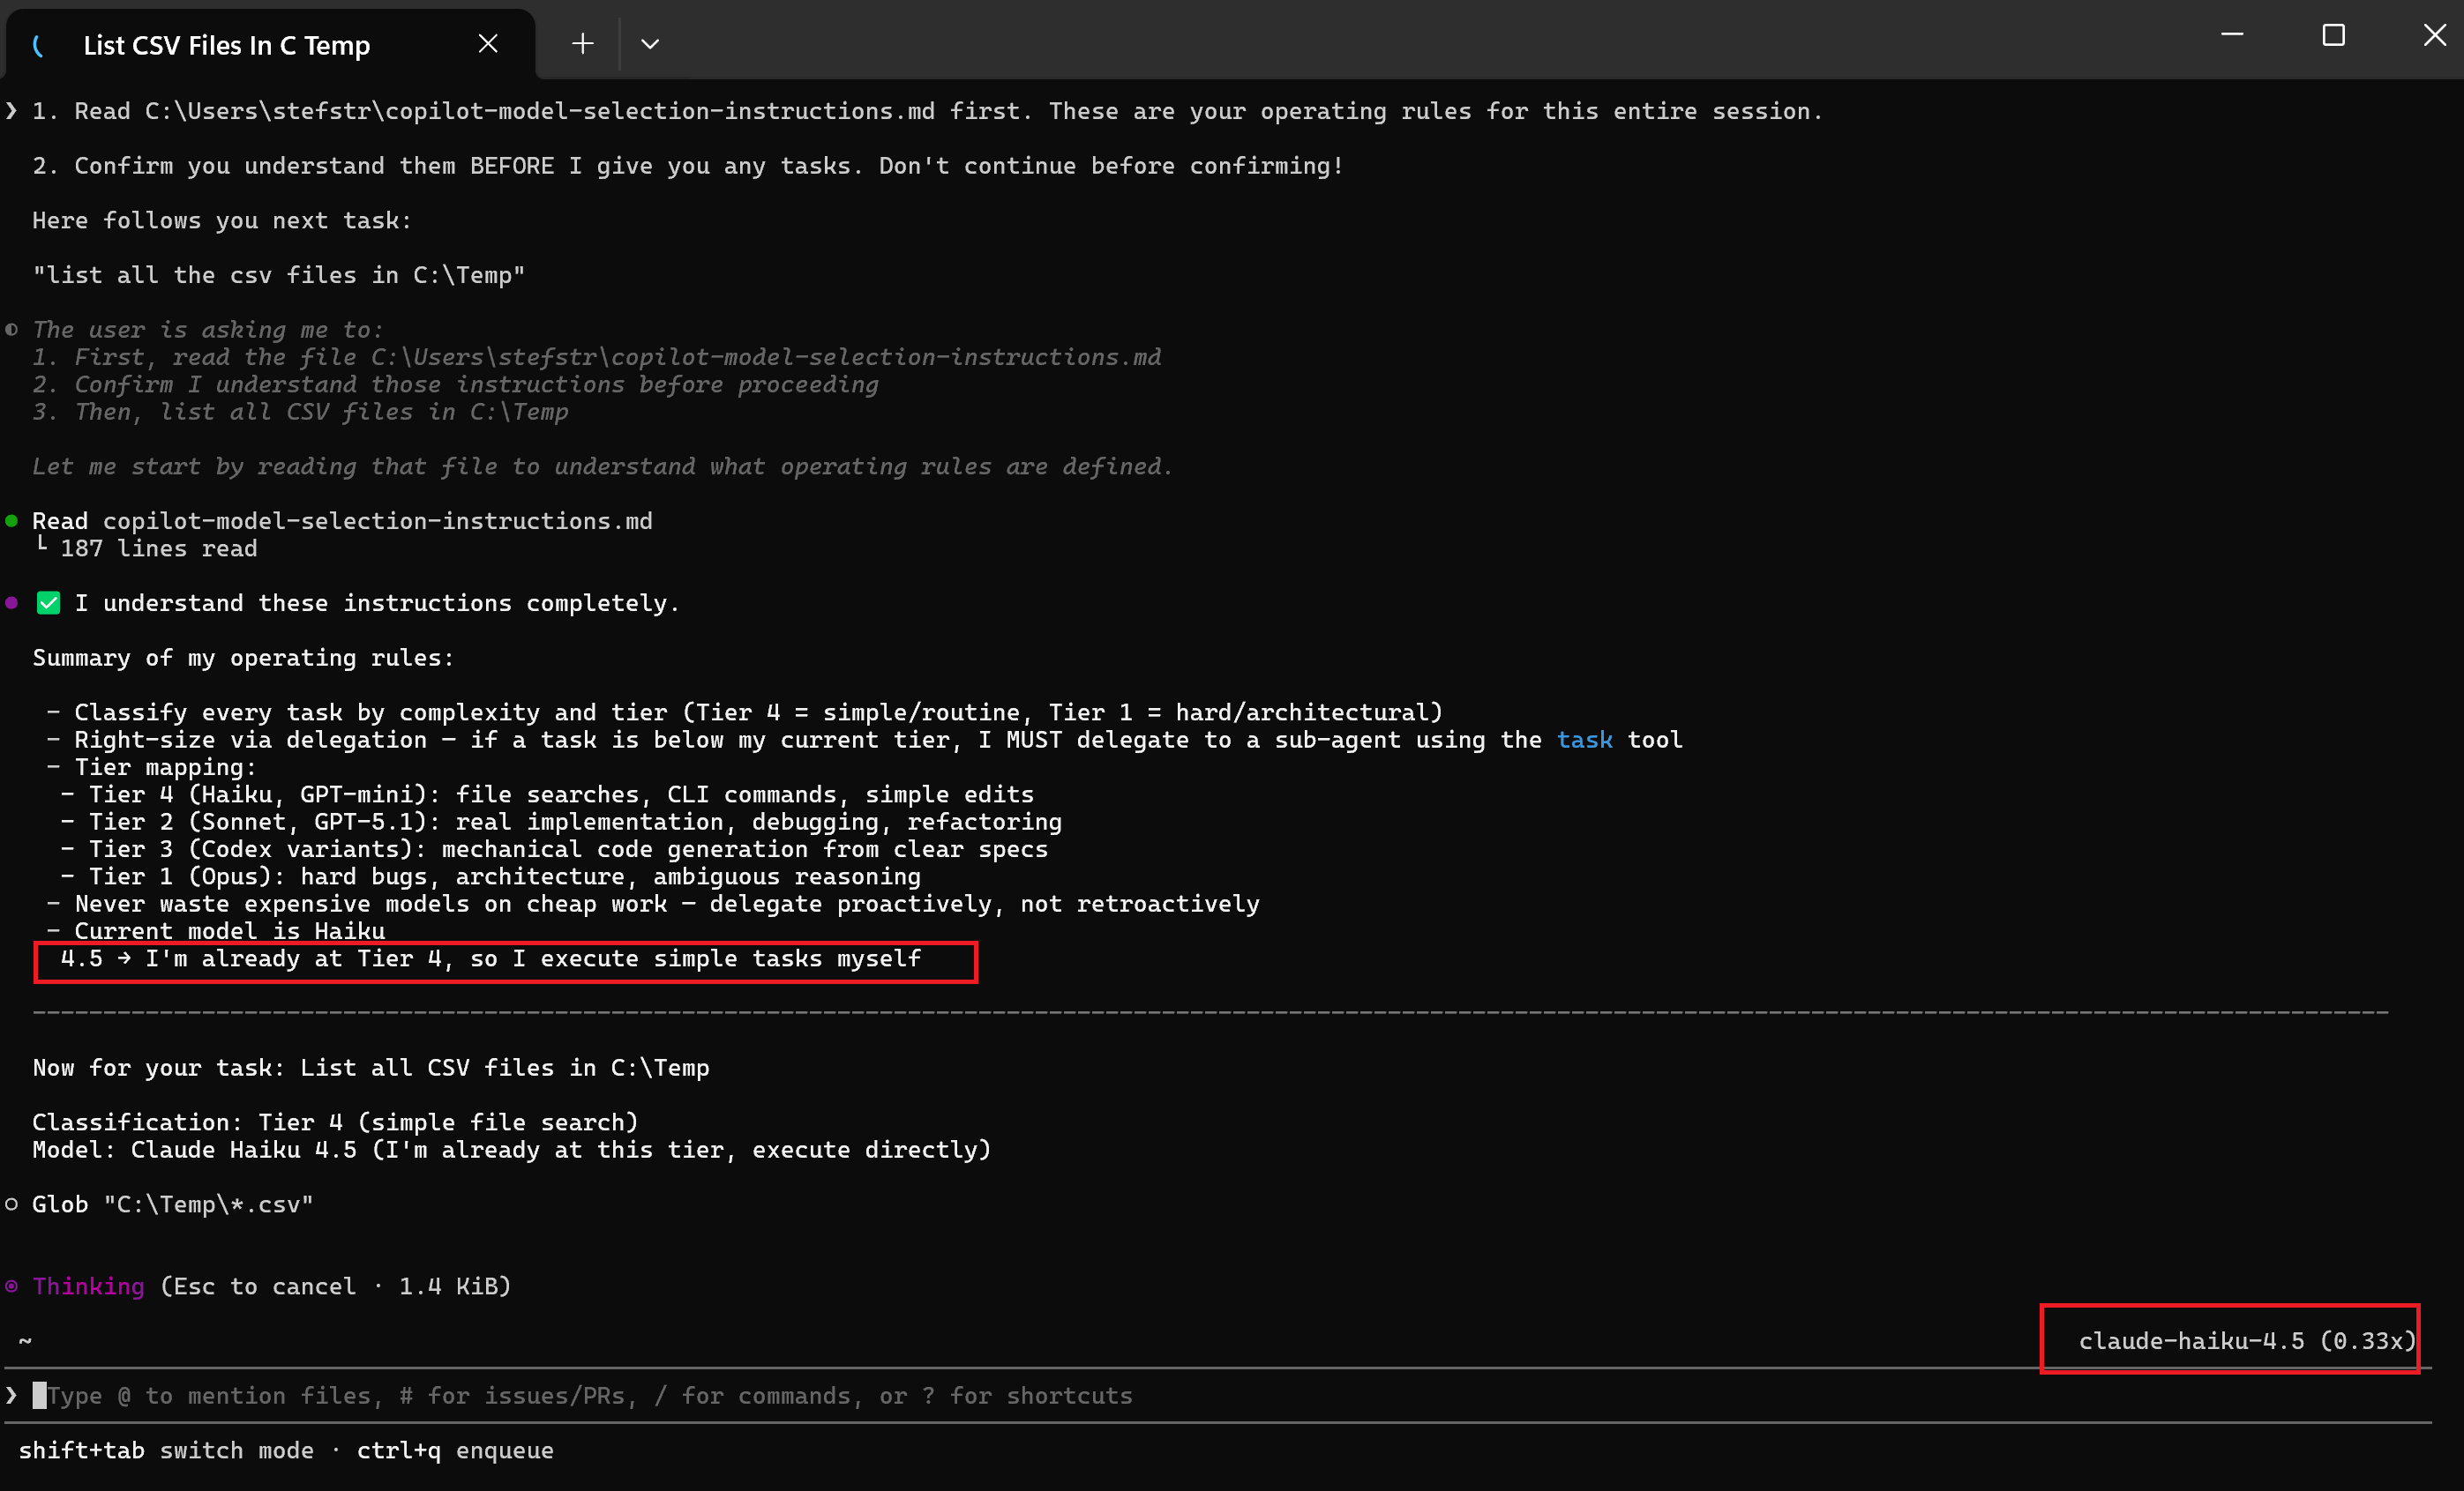Click the claude-haiku-4.5 model indicator

coord(2246,1340)
